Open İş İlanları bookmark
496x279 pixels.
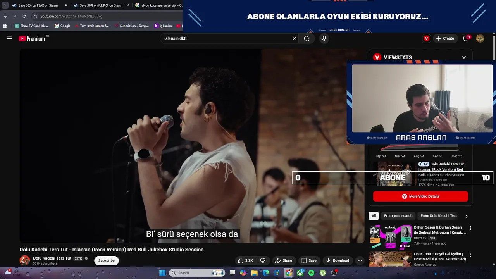[x=163, y=26]
